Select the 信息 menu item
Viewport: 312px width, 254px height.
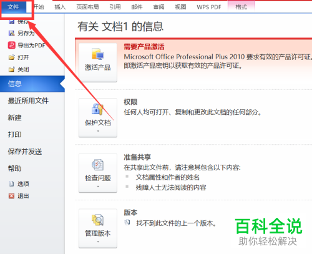click(32, 84)
